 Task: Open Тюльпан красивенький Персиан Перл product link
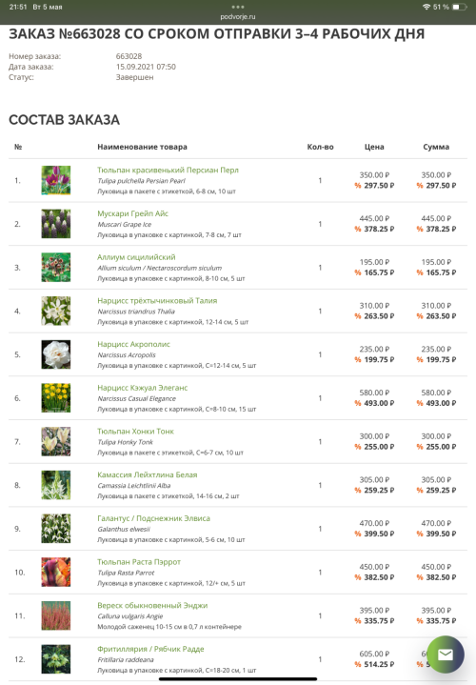168,170
